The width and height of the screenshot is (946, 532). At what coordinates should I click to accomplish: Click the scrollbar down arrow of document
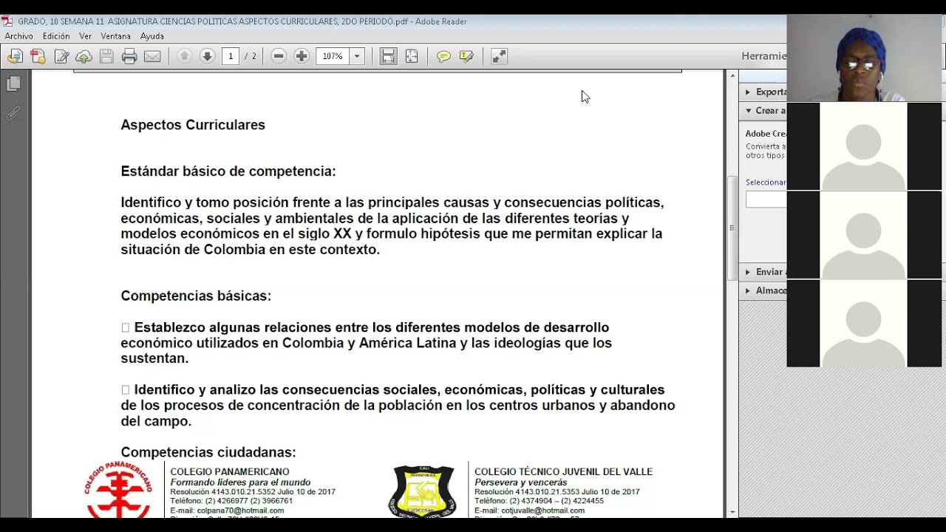pyautogui.click(x=732, y=512)
